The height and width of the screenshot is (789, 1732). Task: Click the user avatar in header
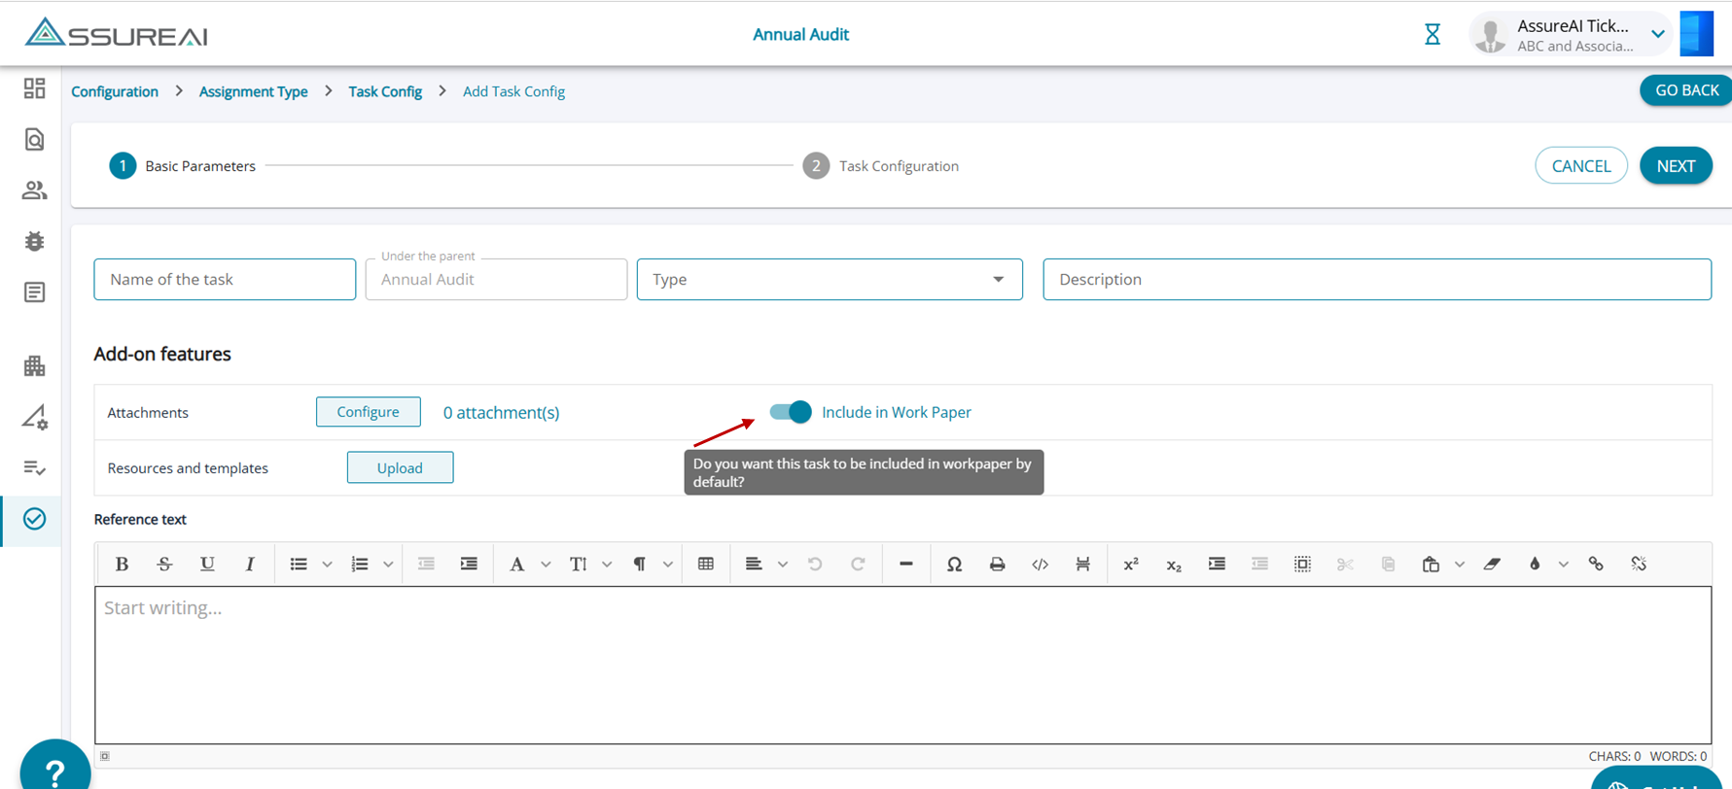[x=1491, y=35]
